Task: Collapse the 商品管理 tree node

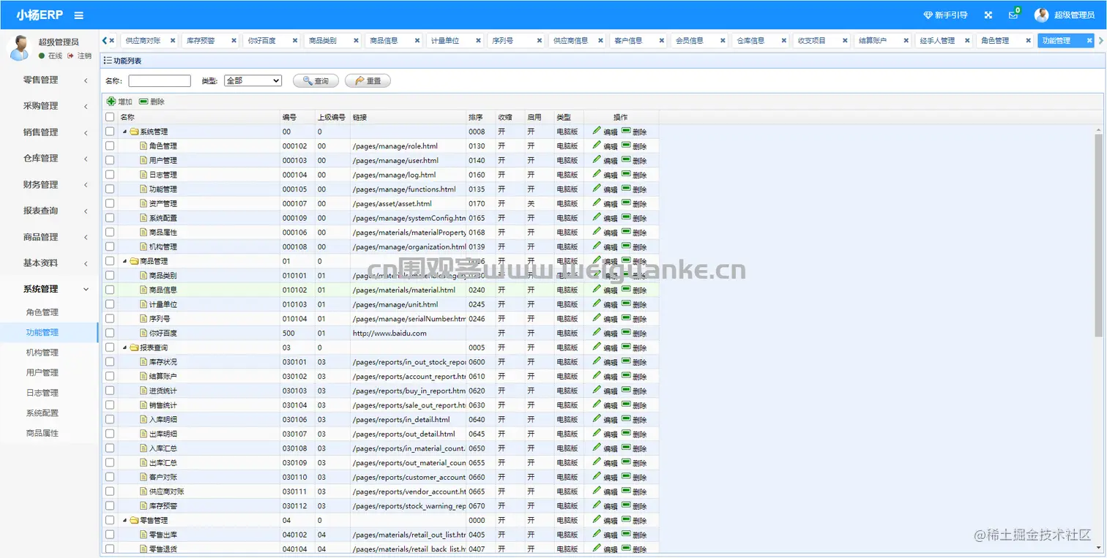Action: [x=124, y=261]
